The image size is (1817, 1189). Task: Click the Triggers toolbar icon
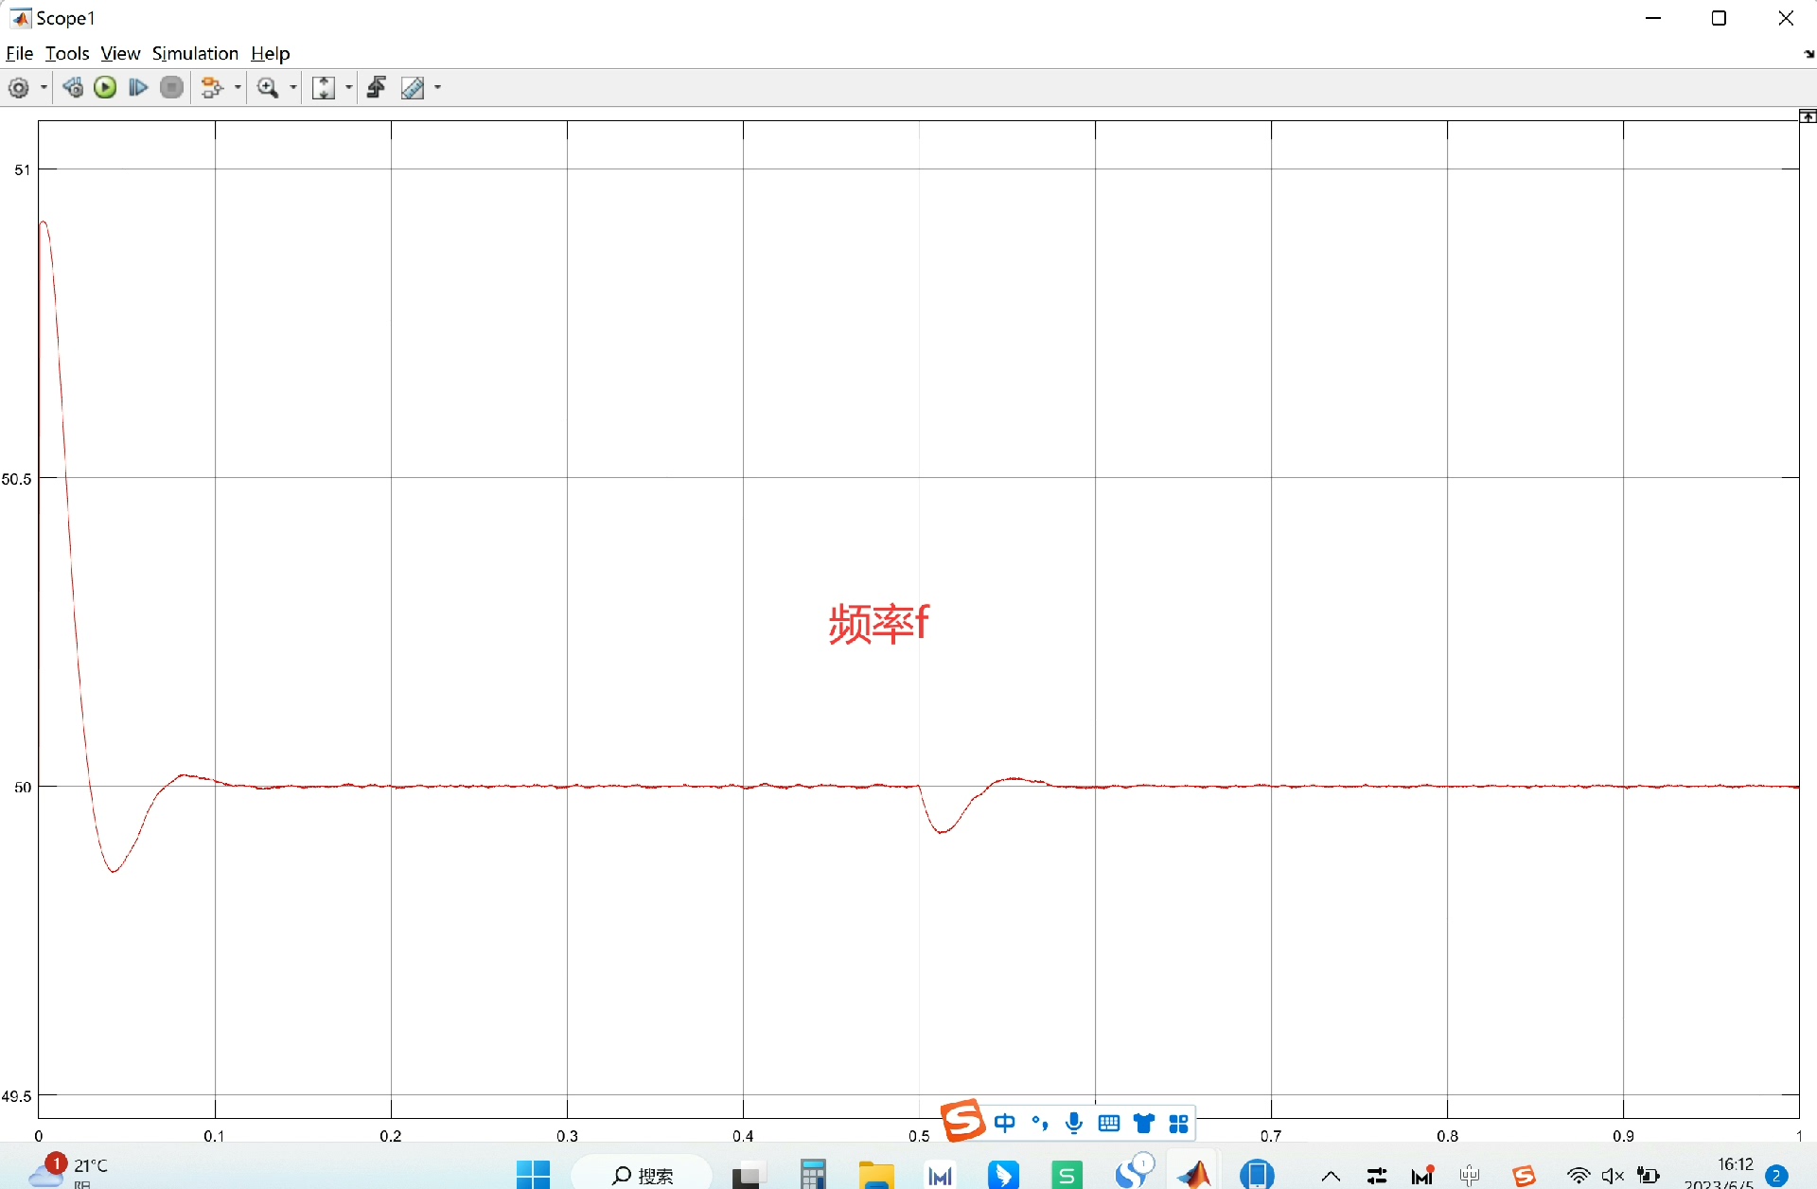click(x=377, y=88)
